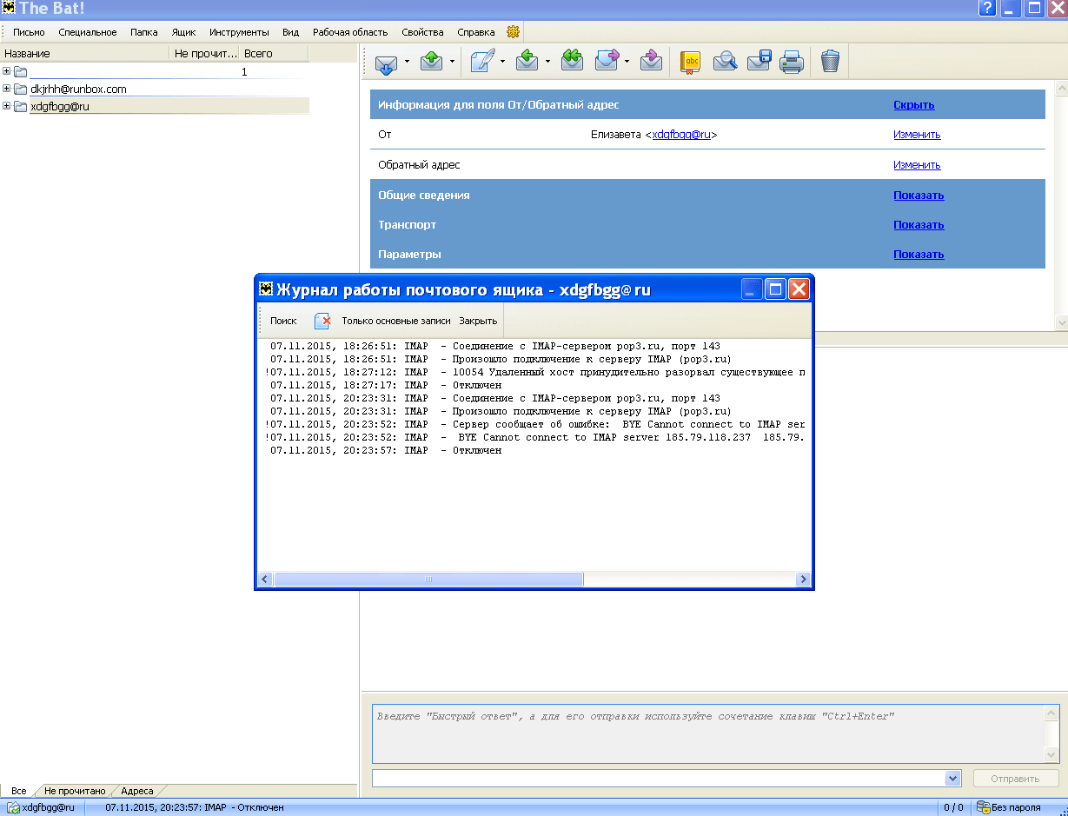The width and height of the screenshot is (1068, 816).
Task: Click Поиск in the journal window
Action: click(283, 321)
